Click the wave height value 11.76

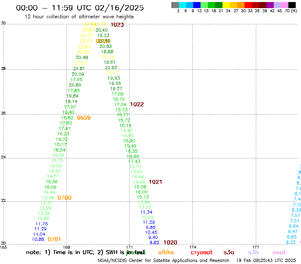click(41, 224)
